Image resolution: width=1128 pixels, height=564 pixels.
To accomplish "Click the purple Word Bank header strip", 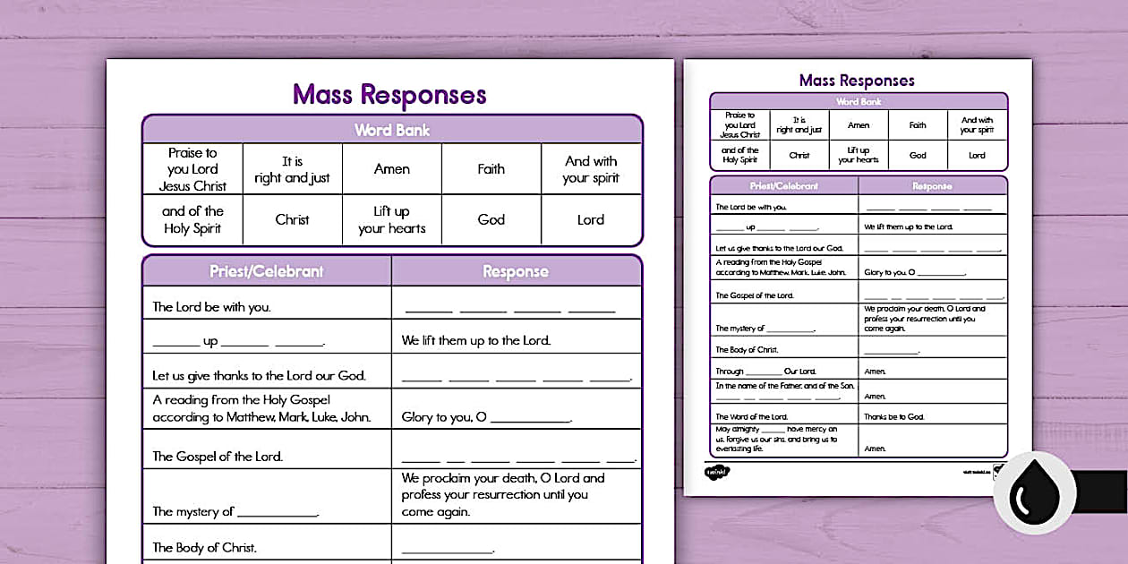I will pyautogui.click(x=392, y=130).
